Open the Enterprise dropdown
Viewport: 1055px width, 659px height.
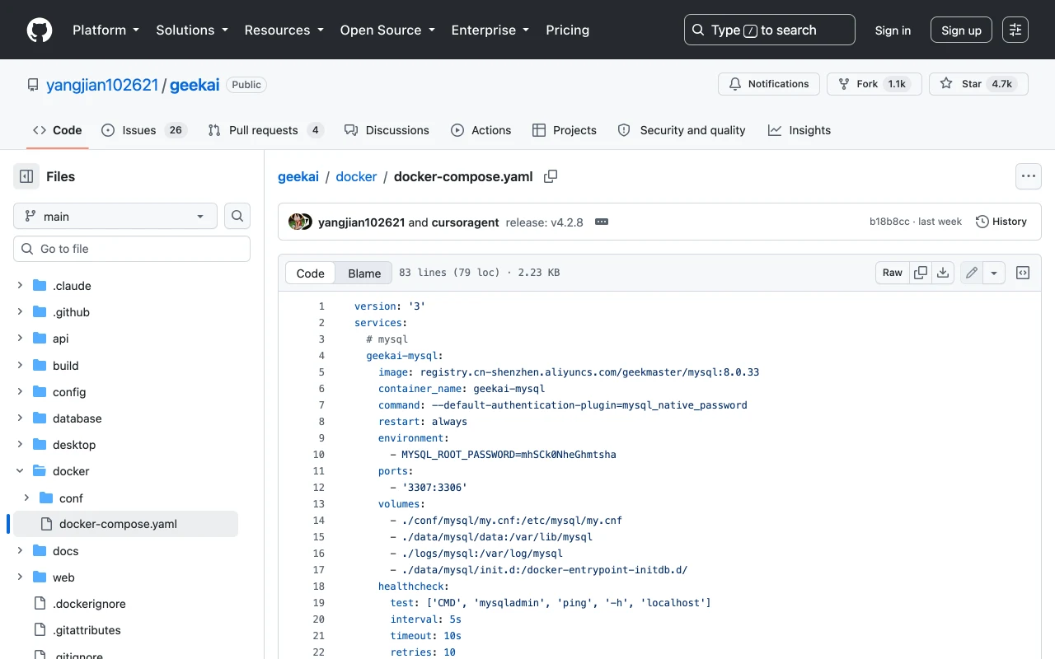tap(490, 30)
